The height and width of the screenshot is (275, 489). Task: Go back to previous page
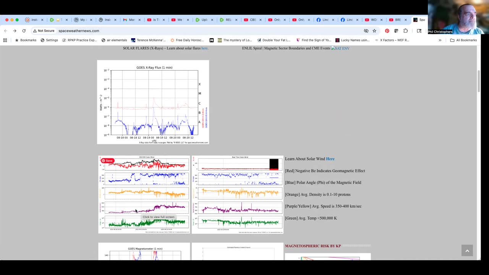5,31
